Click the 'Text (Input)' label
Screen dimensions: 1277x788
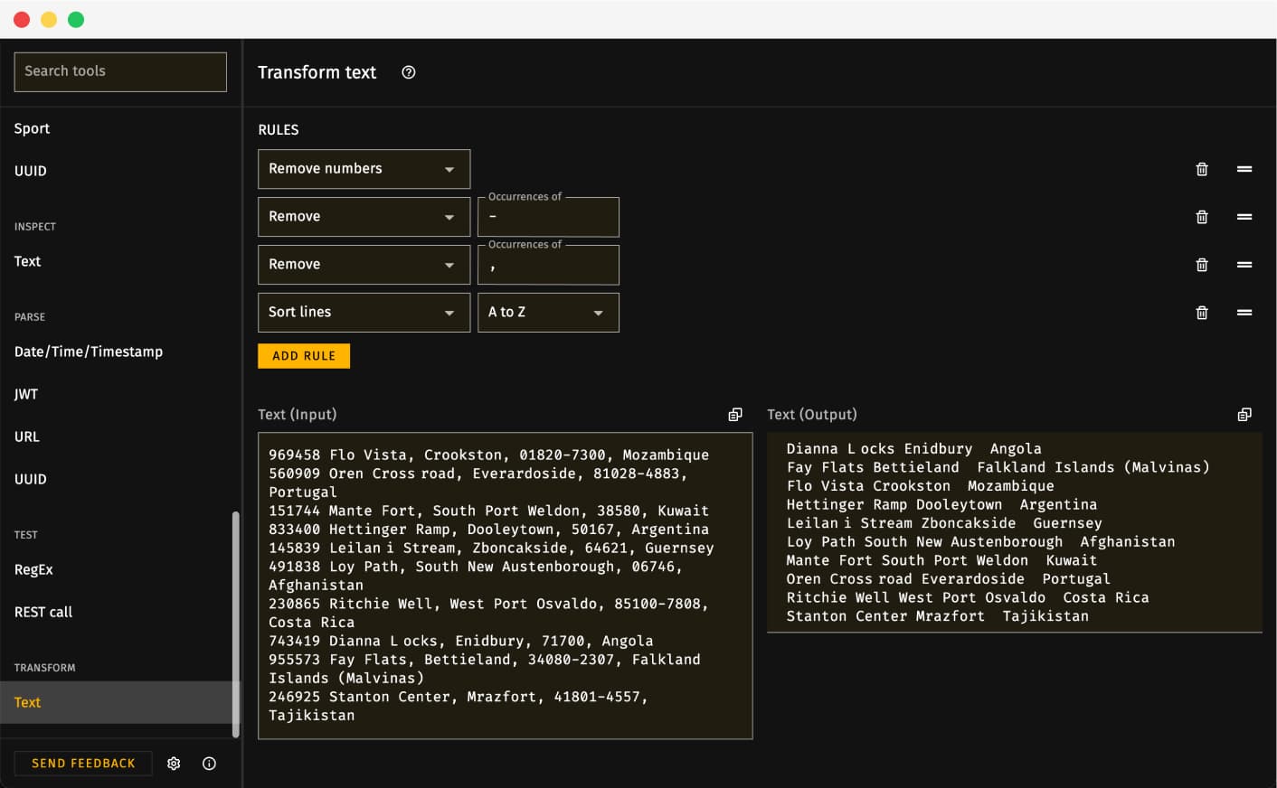[297, 414]
